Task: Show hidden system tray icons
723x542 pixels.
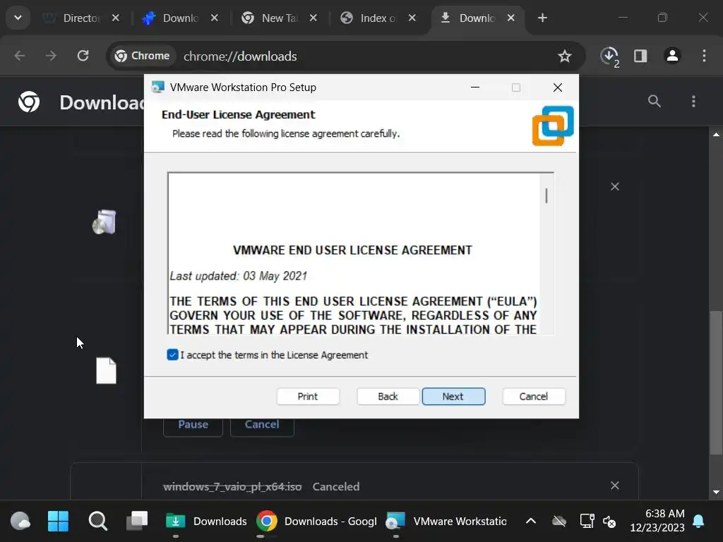Action: pos(531,522)
